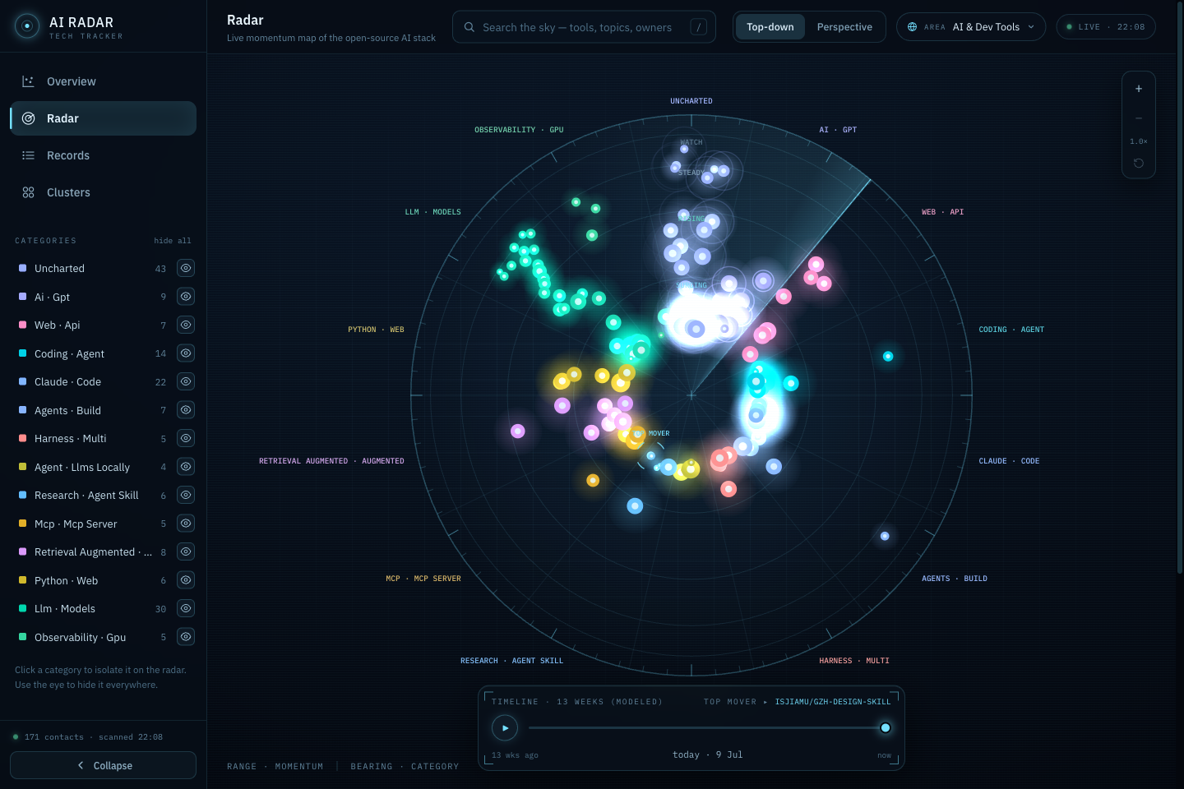Screen dimensions: 1184x789
Task: Click the chevron on Collapse button
Action: click(x=81, y=765)
